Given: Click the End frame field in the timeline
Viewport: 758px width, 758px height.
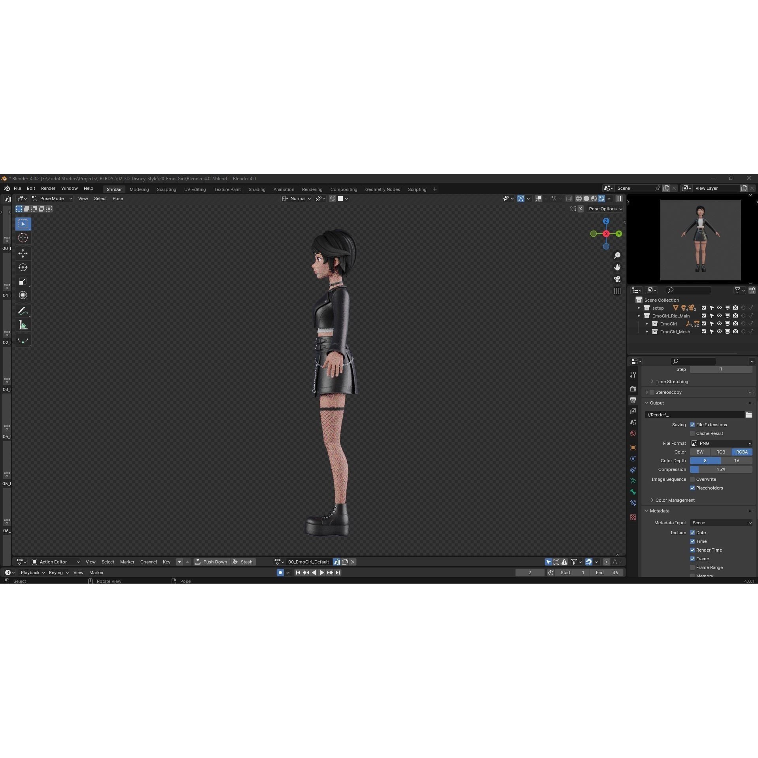Looking at the screenshot, I should 607,572.
